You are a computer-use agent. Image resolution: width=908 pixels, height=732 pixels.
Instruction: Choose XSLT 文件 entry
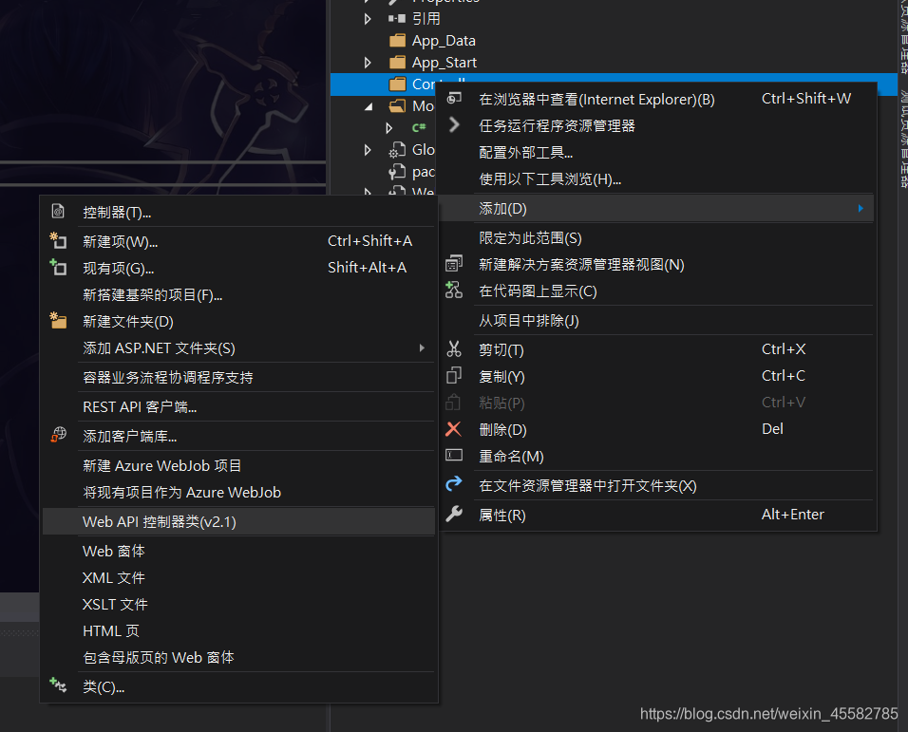pyautogui.click(x=238, y=604)
